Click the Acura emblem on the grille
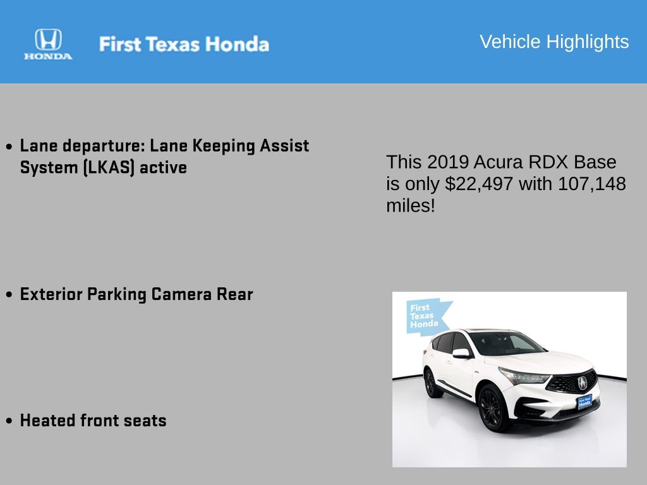This screenshot has width=647, height=485. [x=582, y=383]
